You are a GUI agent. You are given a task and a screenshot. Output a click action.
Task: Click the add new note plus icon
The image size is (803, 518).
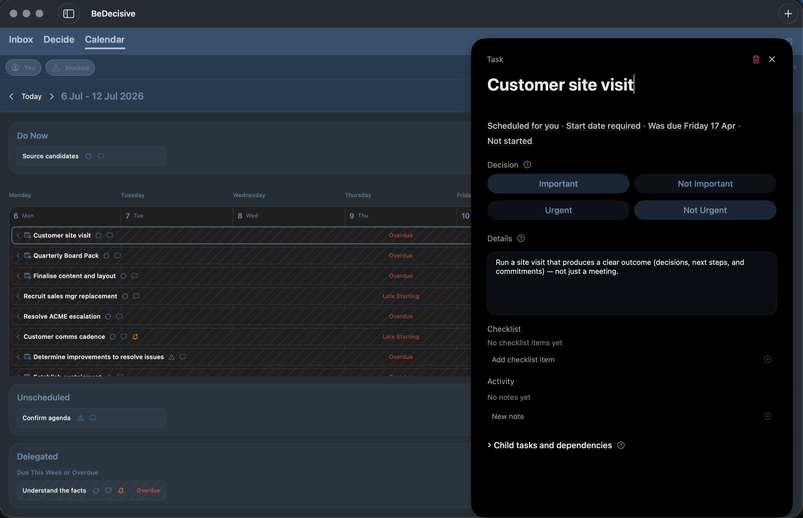(x=767, y=416)
